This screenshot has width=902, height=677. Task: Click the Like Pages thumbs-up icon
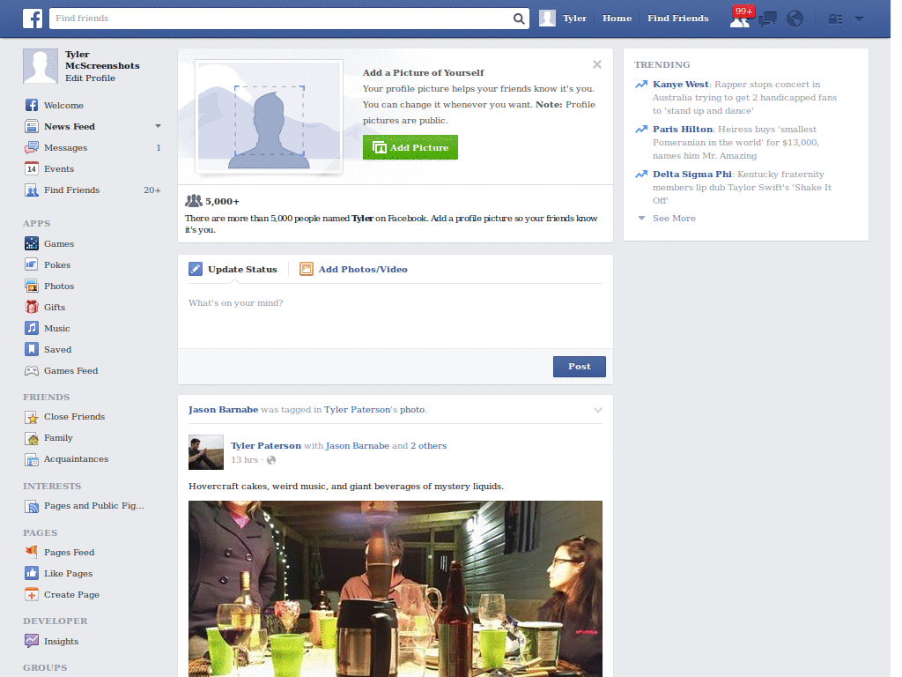pyautogui.click(x=32, y=573)
